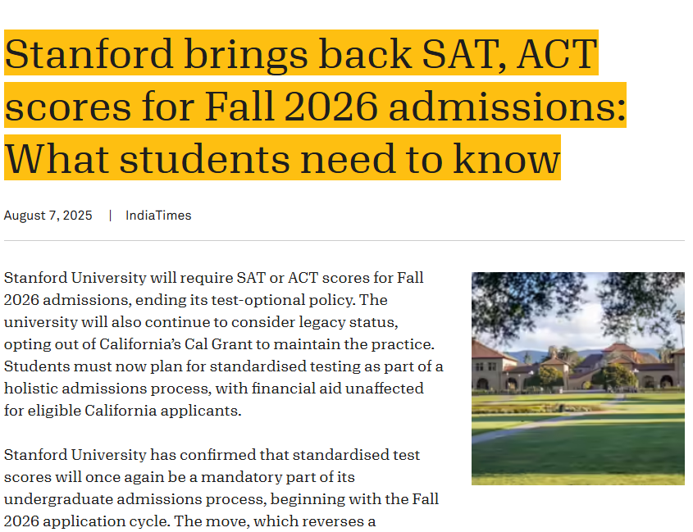Click the vertical separator between date and source
Image resolution: width=693 pixels, height=532 pixels.
pos(110,216)
